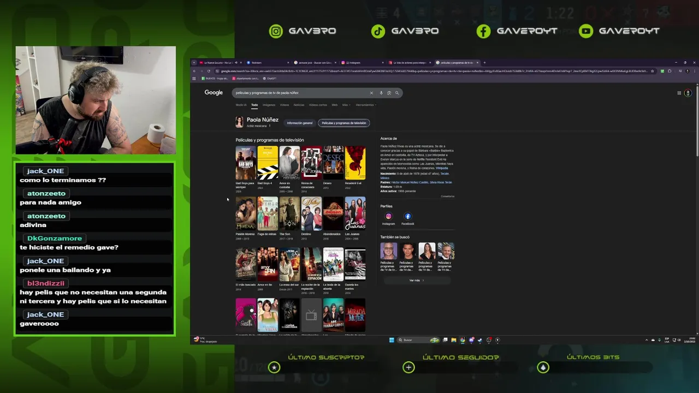
Task: Open the Destino poster
Action: [x=311, y=214]
